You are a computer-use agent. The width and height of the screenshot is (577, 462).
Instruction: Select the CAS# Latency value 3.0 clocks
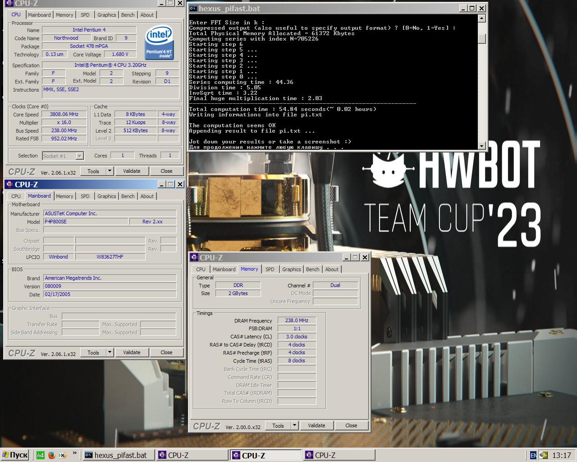(x=297, y=337)
